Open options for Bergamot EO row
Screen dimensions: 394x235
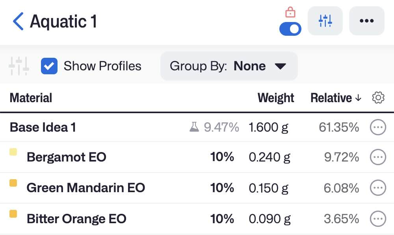378,158
